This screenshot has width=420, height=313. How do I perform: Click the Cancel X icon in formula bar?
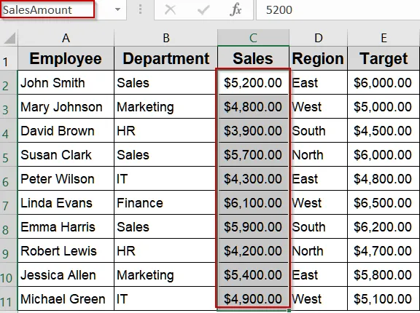(x=170, y=10)
